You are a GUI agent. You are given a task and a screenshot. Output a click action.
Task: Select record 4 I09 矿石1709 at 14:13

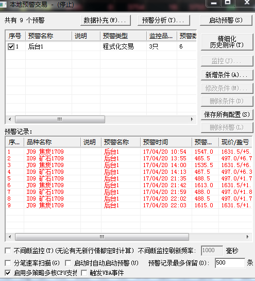point(129,172)
